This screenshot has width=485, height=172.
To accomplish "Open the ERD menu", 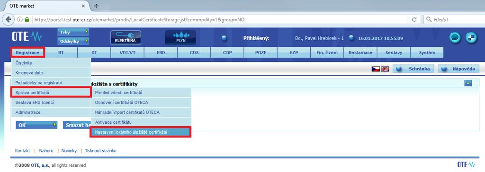I will tap(161, 52).
